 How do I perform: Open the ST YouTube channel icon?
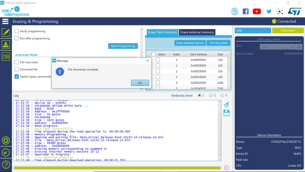point(257,11)
